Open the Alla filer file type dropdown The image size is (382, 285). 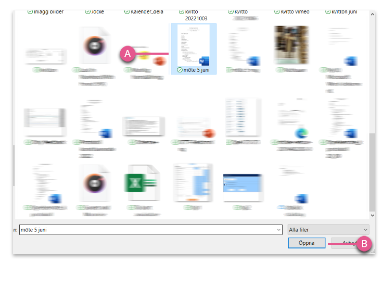click(x=328, y=230)
